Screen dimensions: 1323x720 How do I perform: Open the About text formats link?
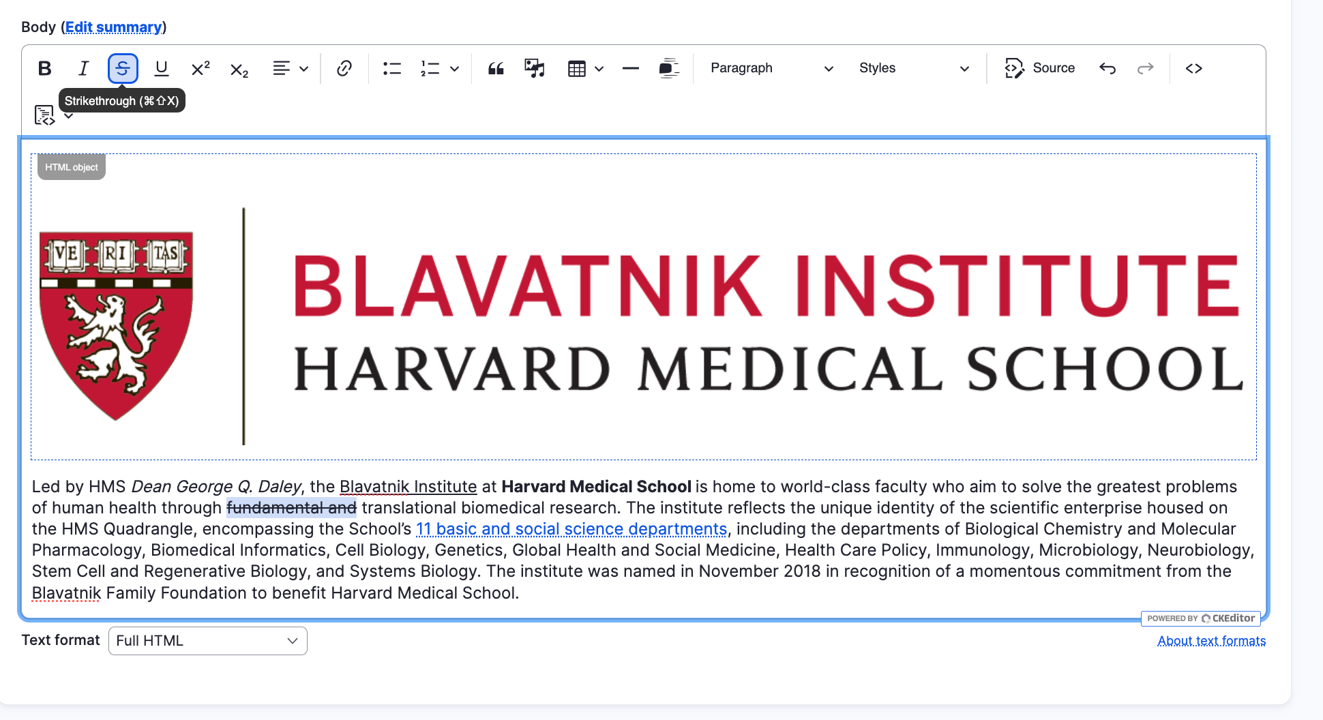pyautogui.click(x=1211, y=641)
